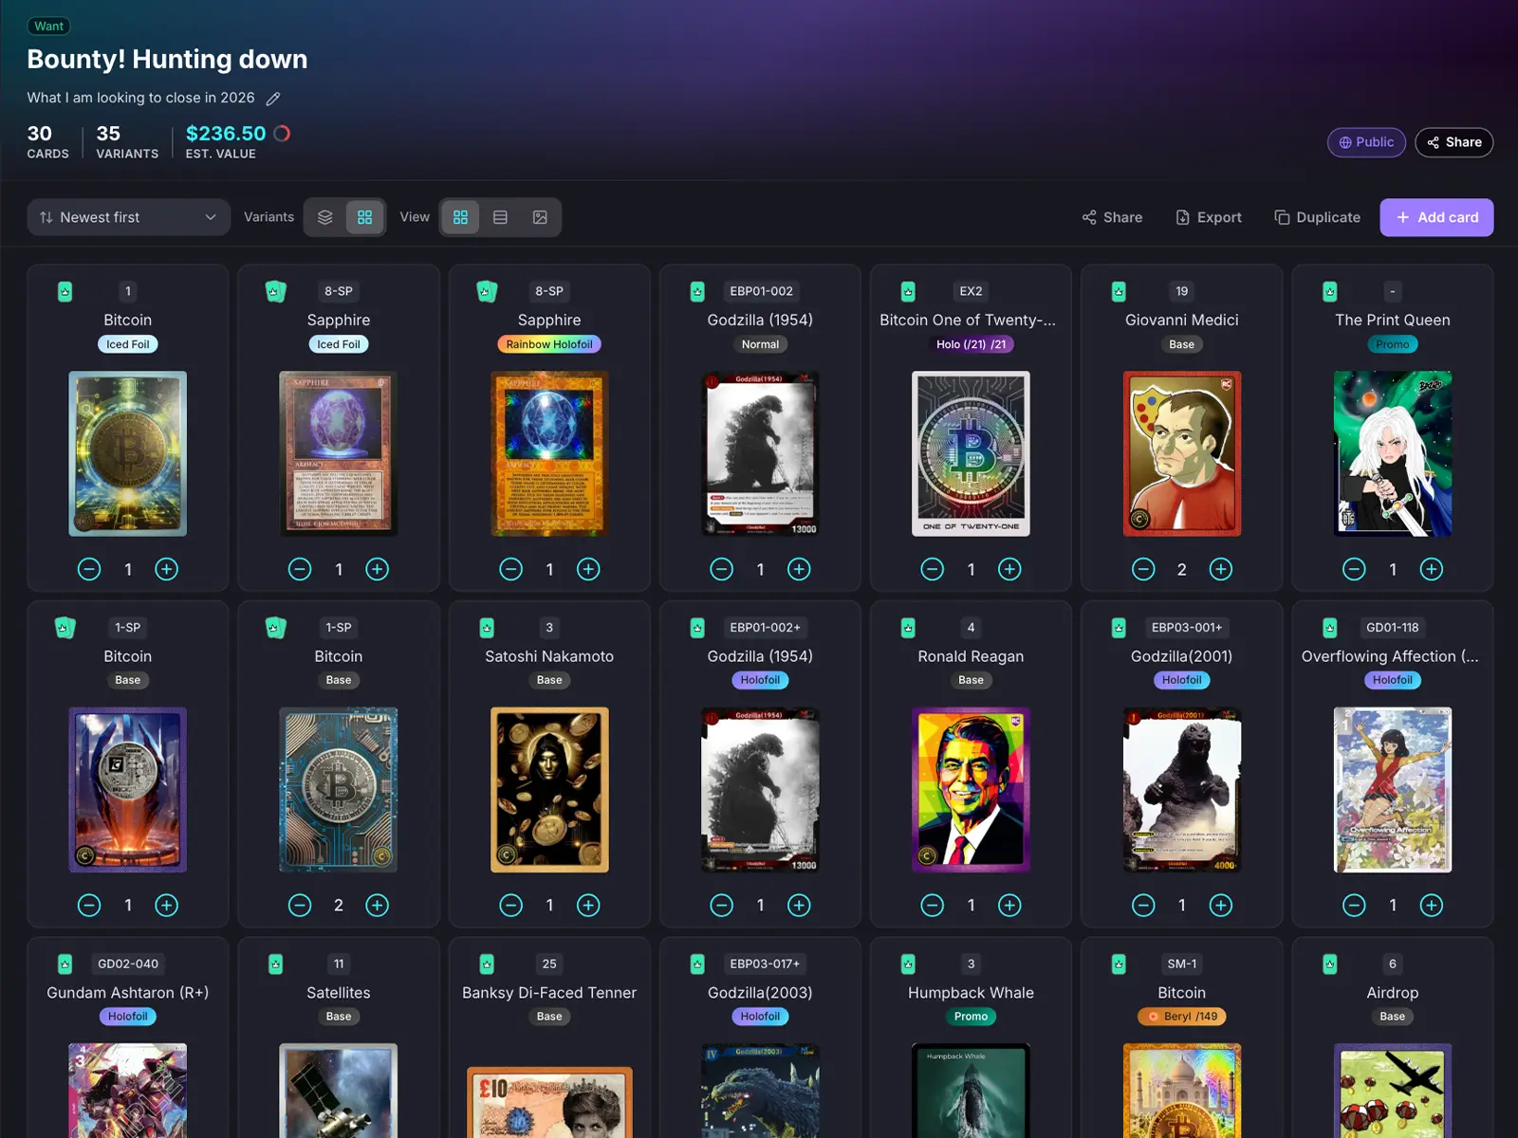Click the EBP01-002+ card number label
This screenshot has height=1138, width=1518.
point(765,628)
